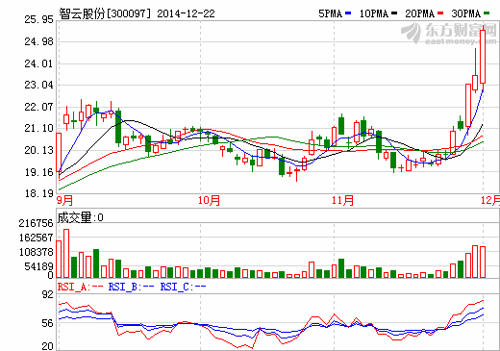The image size is (500, 351).
Task: Click the blue 5PMA legend color swatch
Action: (x=348, y=13)
